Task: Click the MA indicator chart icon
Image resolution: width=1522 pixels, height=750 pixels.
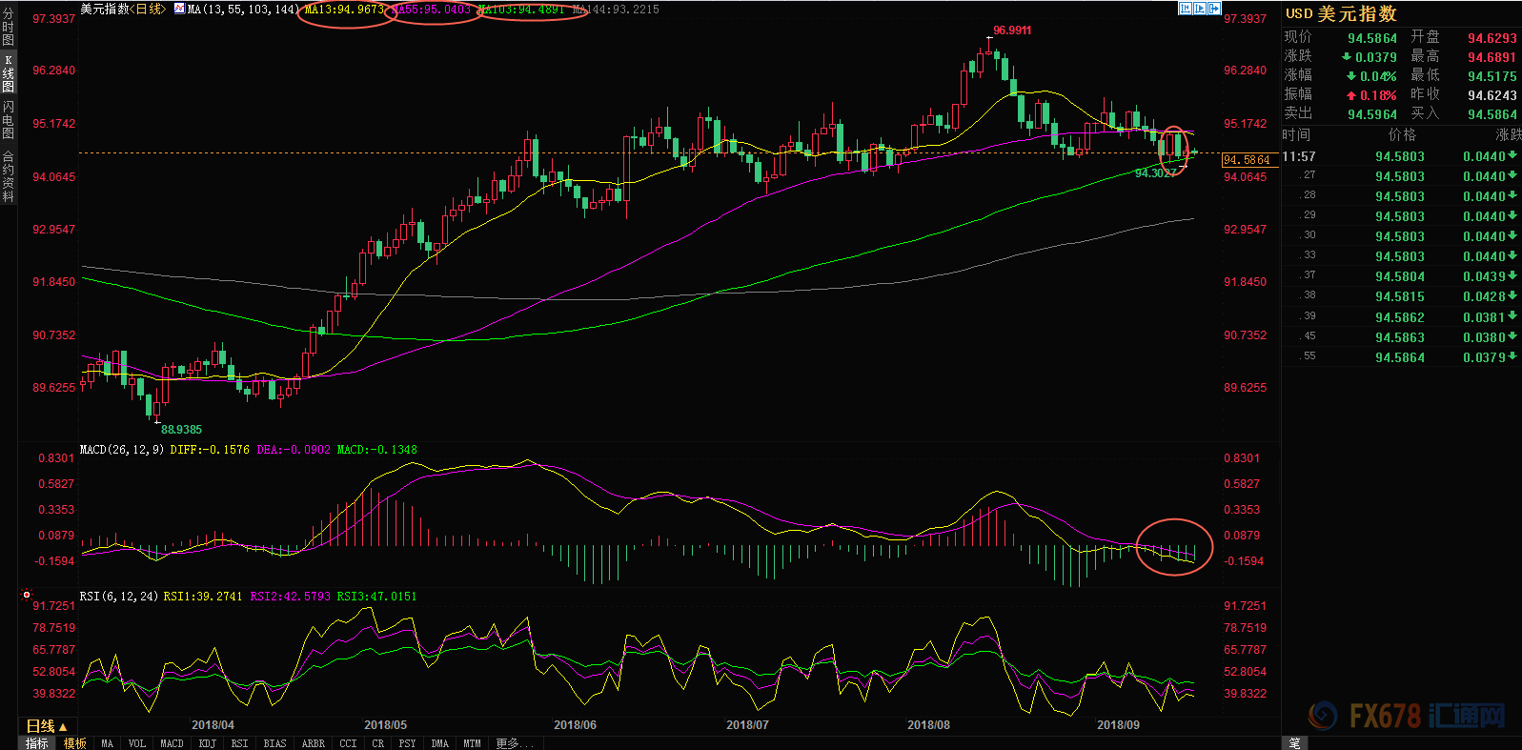Action: pos(179,9)
